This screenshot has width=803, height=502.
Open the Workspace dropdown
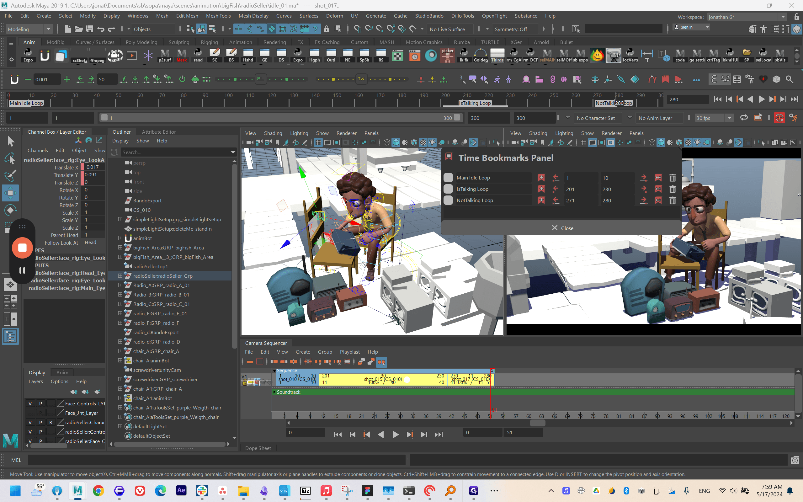[747, 17]
